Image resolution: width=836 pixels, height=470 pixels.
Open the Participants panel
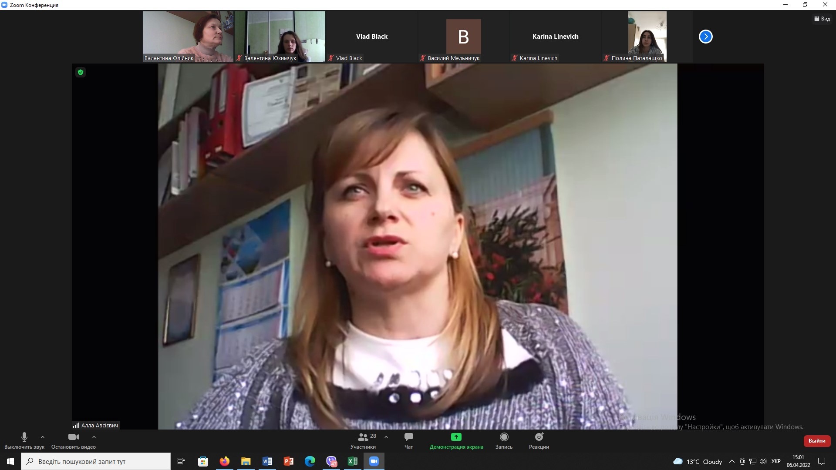[363, 440]
